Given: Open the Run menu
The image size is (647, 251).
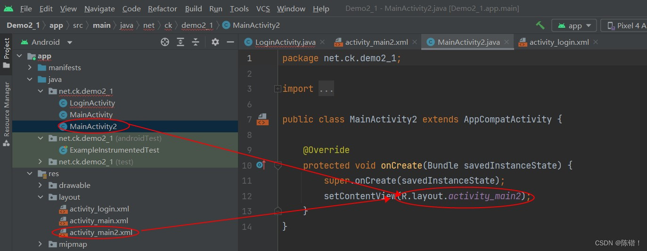Looking at the screenshot, I should tap(216, 8).
